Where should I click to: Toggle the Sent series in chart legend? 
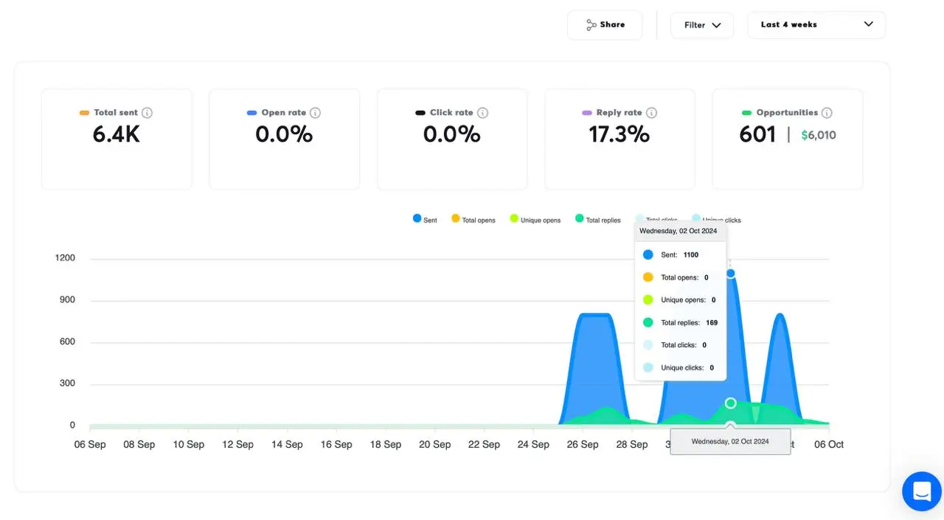(425, 219)
